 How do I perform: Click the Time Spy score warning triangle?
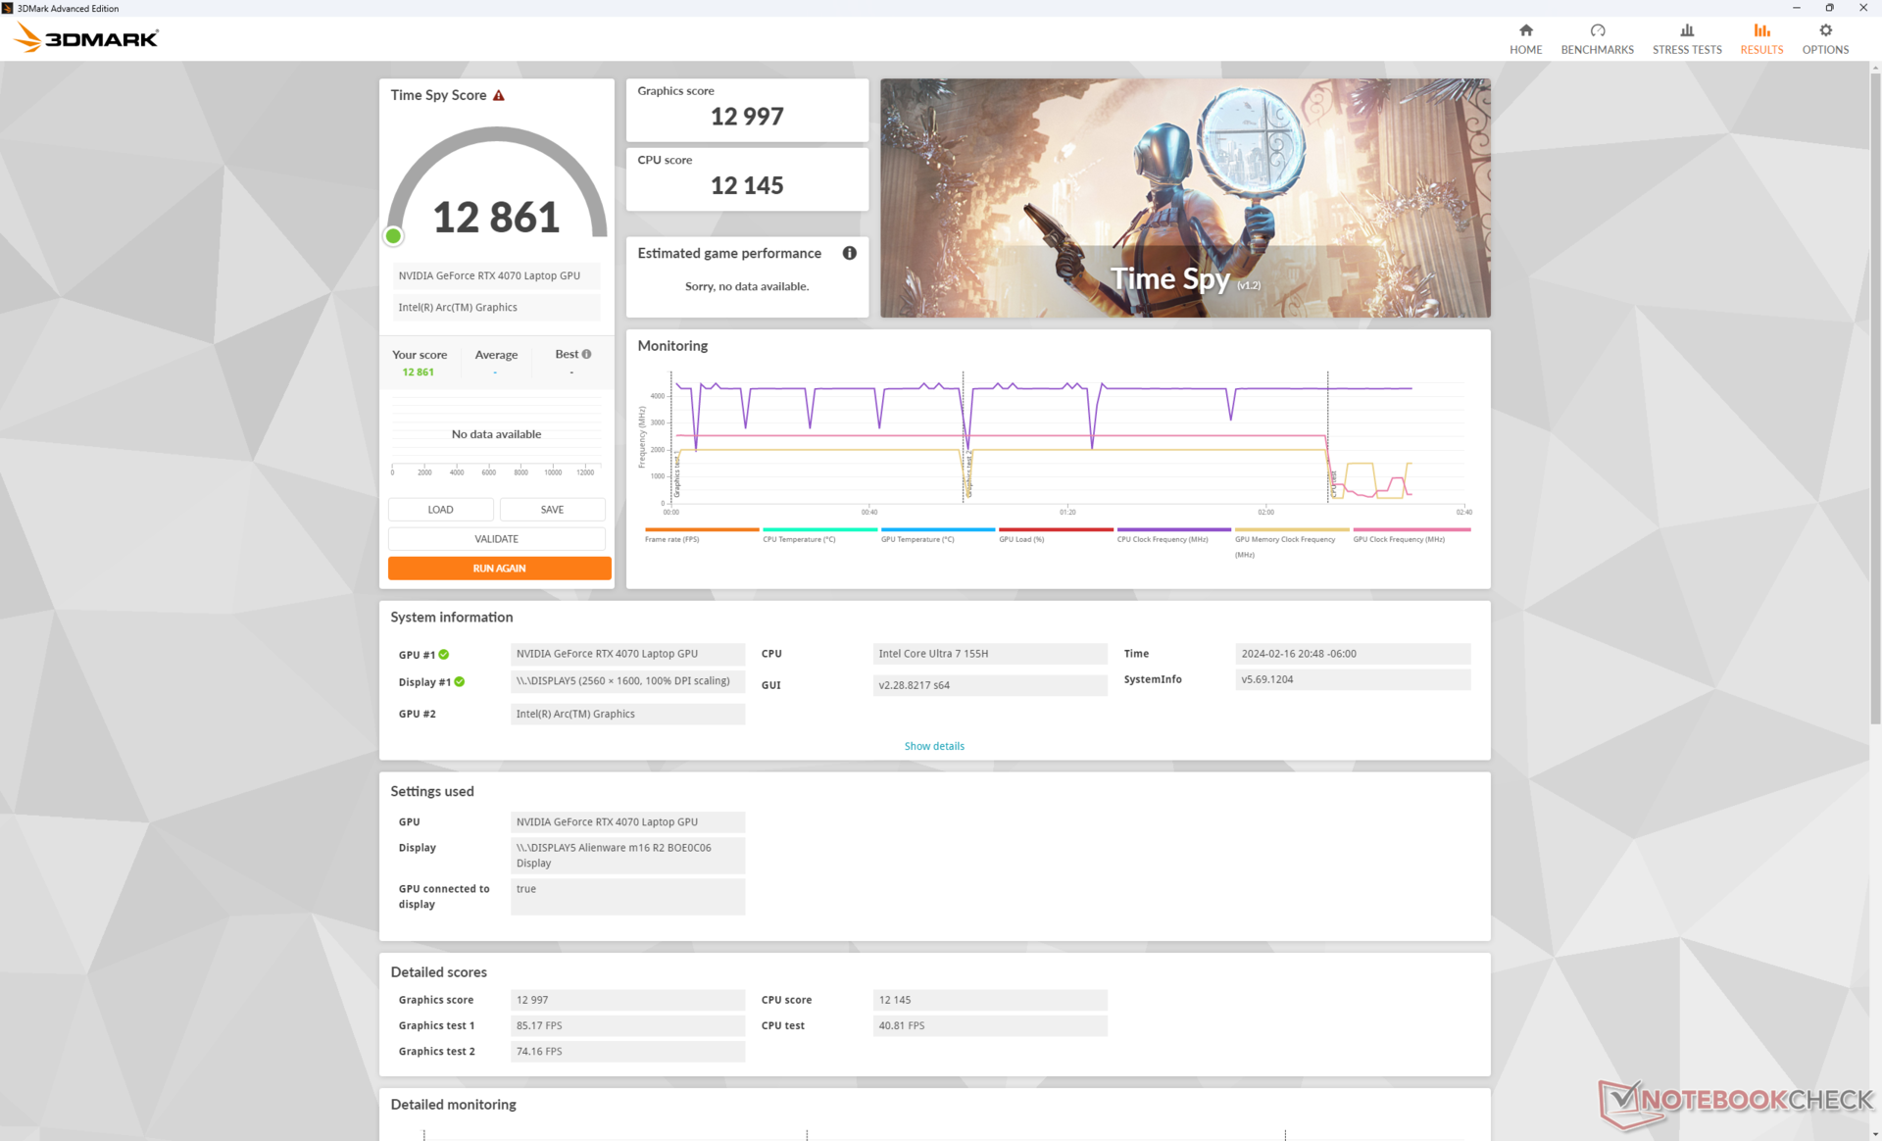(499, 95)
